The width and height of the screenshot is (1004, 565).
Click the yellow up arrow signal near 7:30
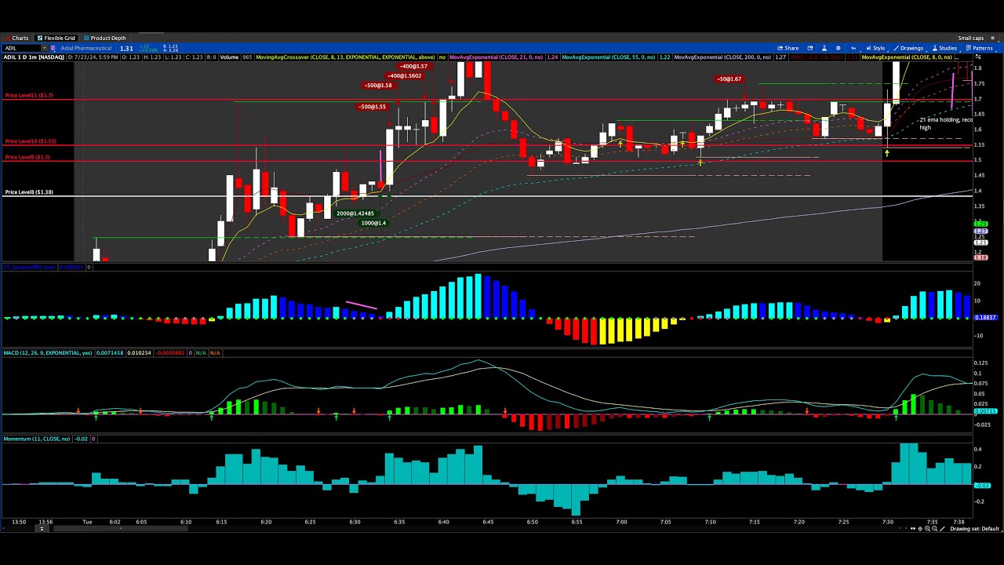886,152
